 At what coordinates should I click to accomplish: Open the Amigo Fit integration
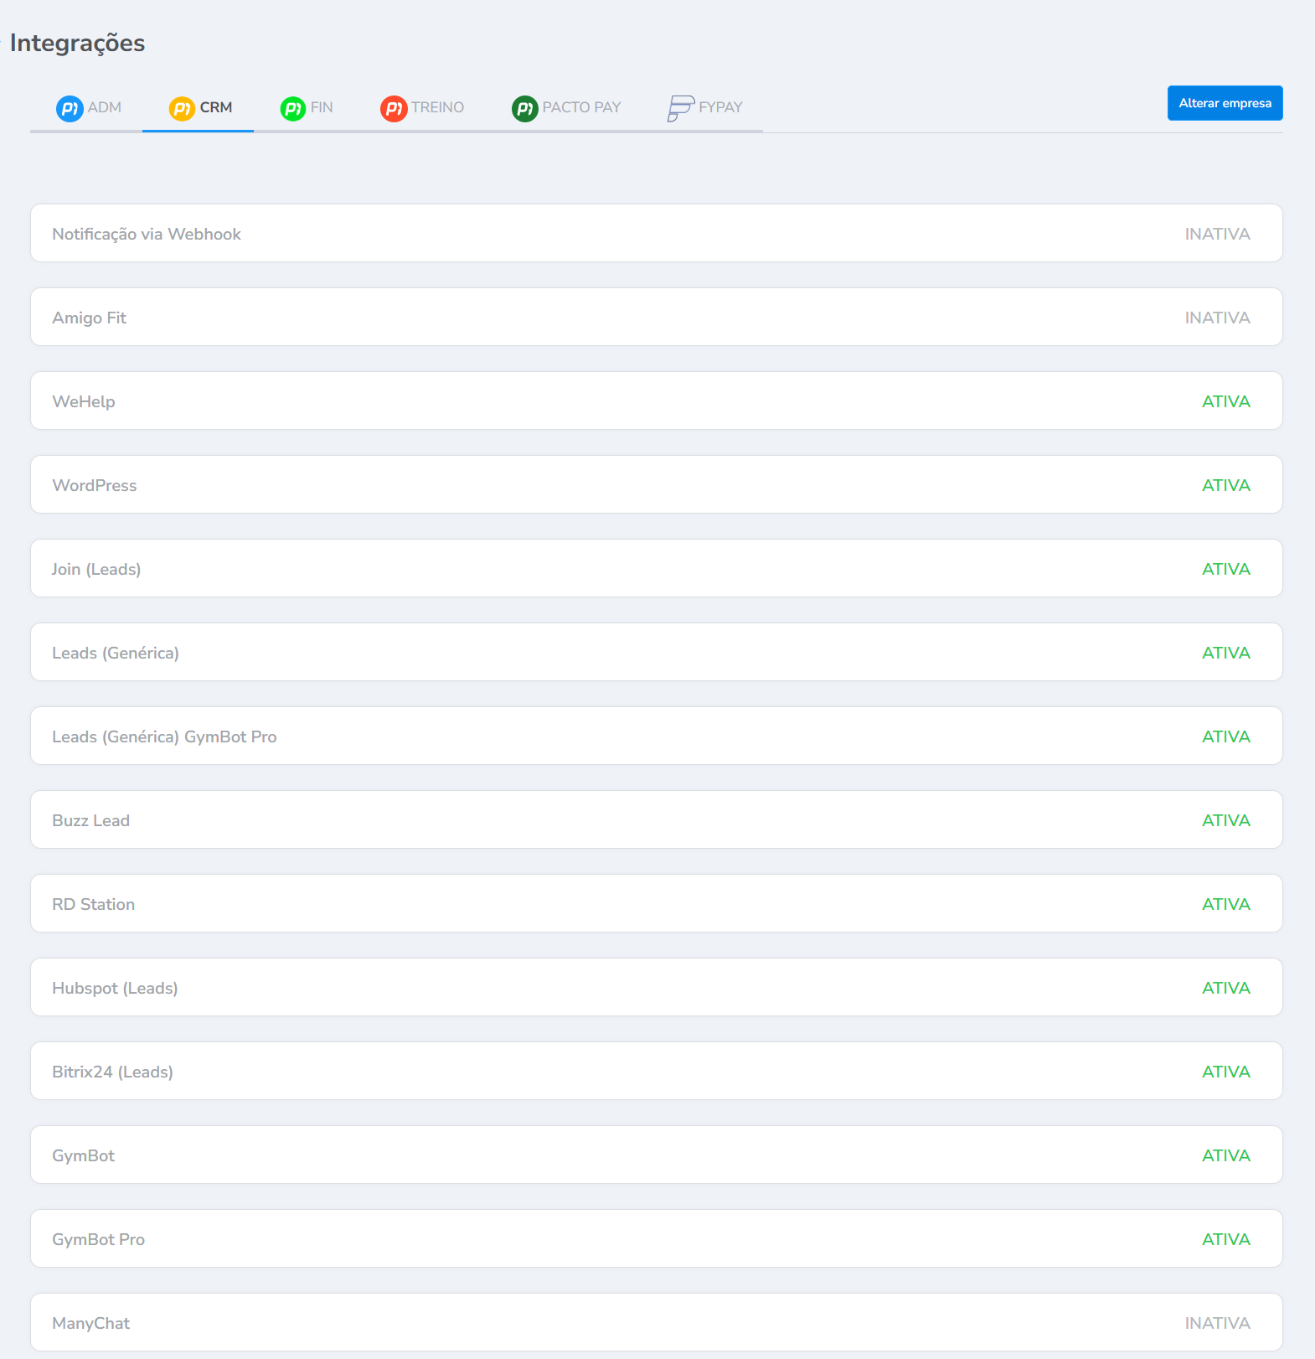[657, 317]
